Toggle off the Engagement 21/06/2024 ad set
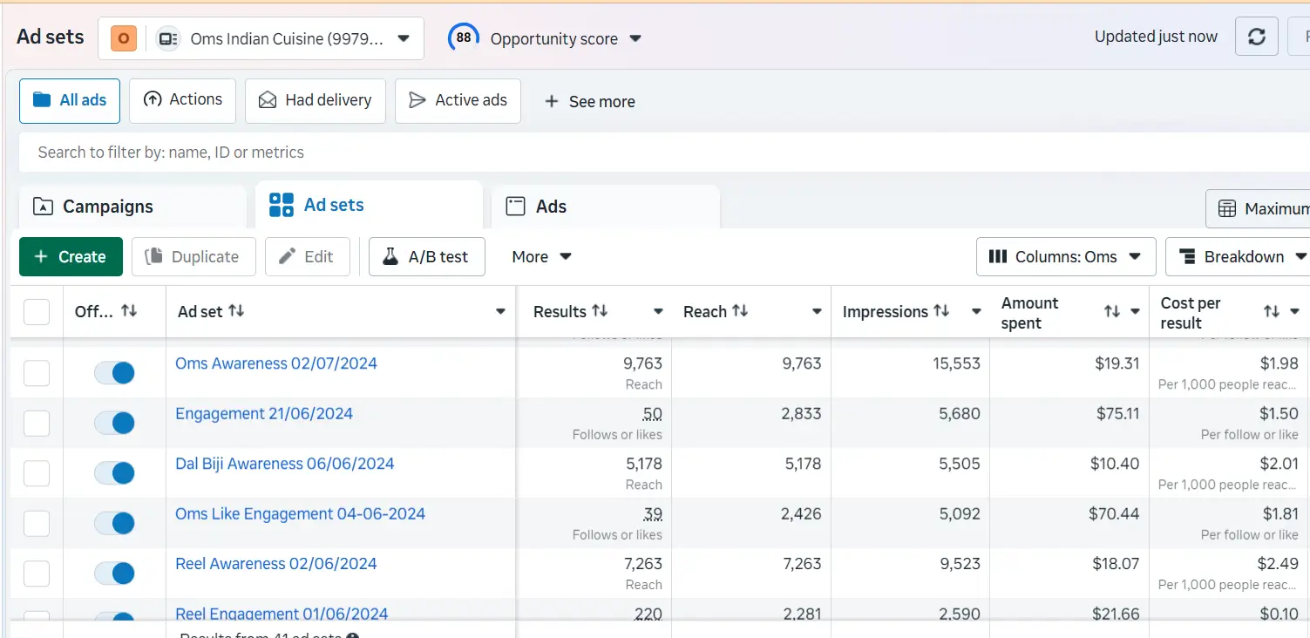The width and height of the screenshot is (1310, 638). 114,423
